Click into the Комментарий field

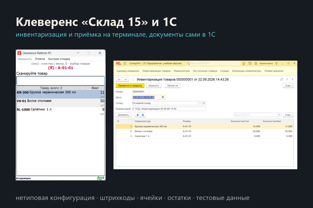click(169, 109)
